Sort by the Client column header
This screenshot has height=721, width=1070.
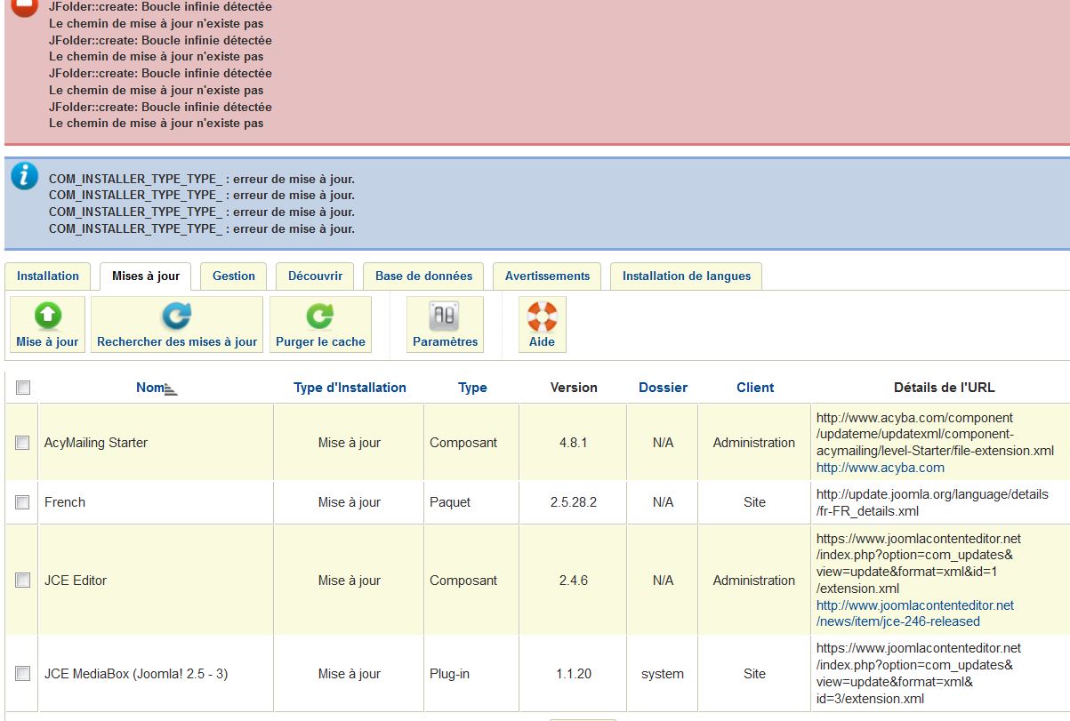click(755, 388)
